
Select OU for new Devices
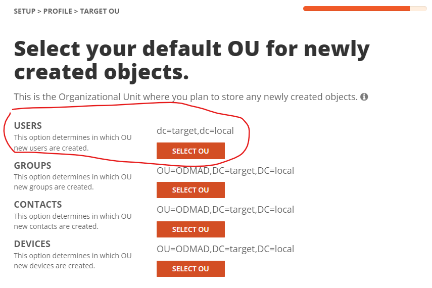[190, 269]
